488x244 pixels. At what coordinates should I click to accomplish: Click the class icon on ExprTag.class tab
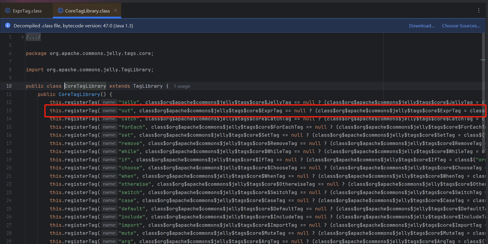coord(8,11)
